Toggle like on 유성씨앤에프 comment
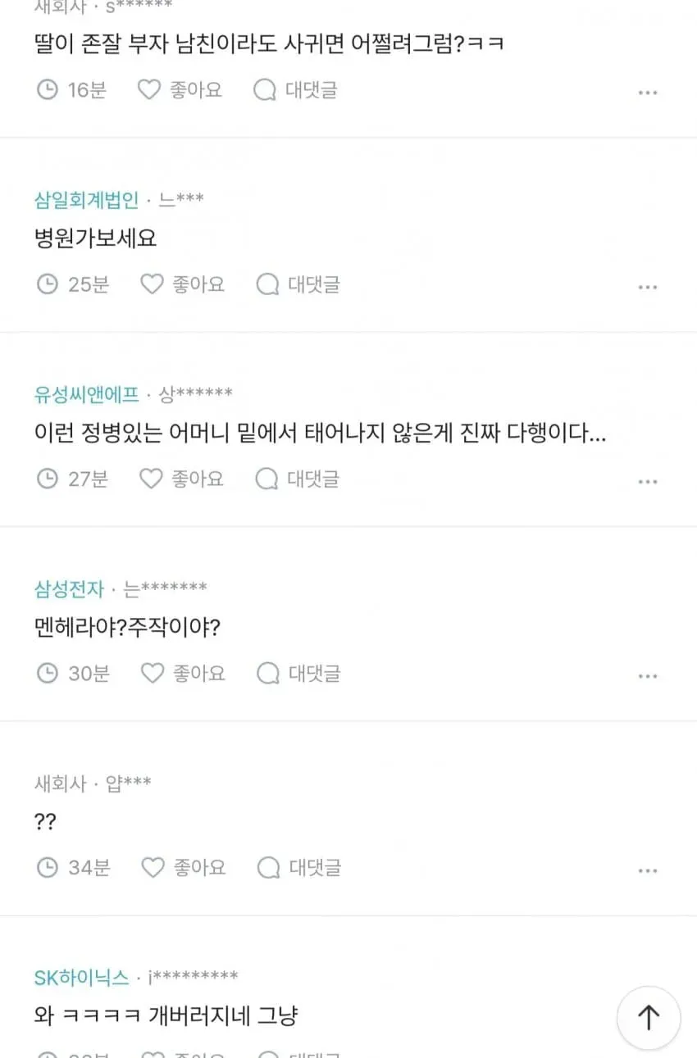 (x=151, y=479)
